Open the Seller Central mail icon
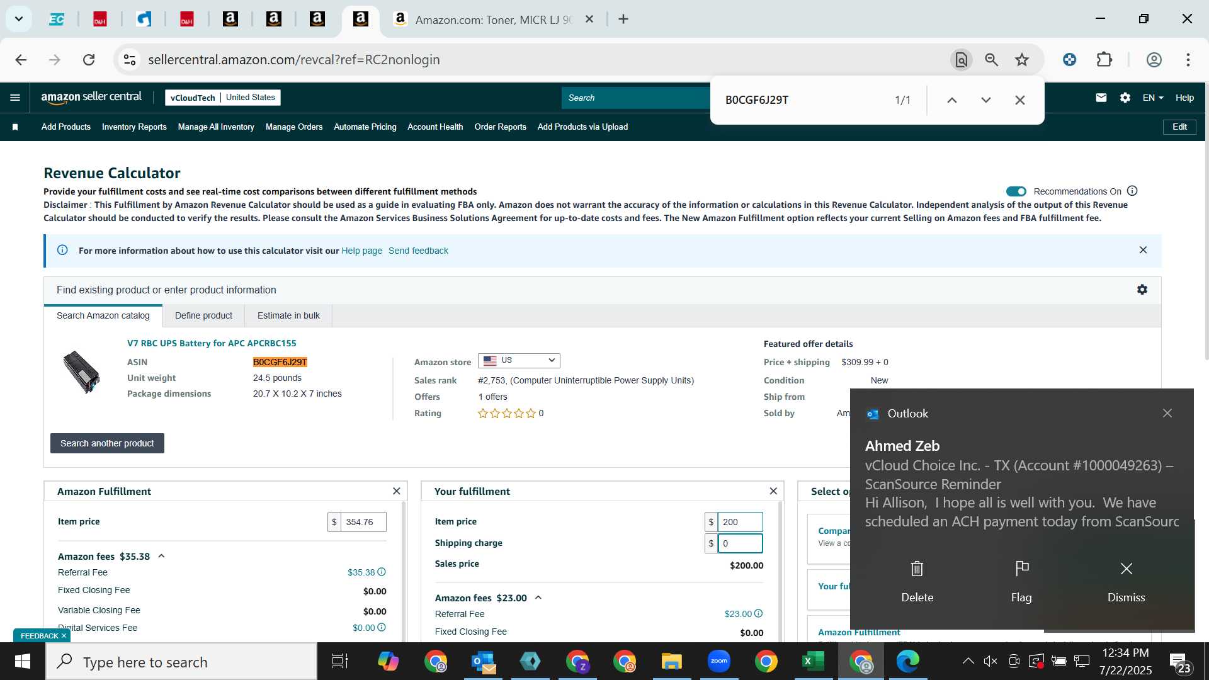The width and height of the screenshot is (1209, 680). [x=1101, y=98]
